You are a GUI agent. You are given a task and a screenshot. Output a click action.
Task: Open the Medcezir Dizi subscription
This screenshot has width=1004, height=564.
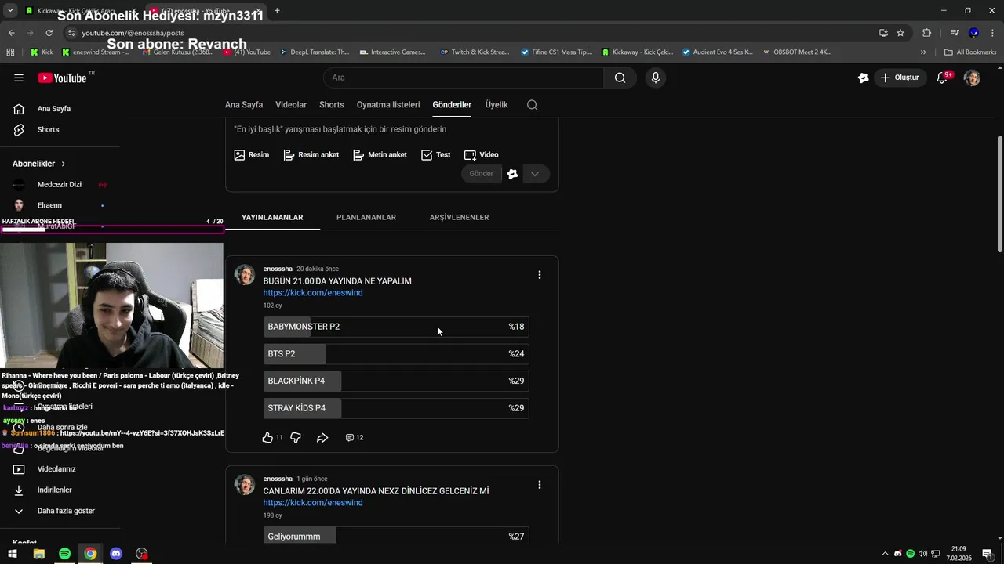pos(60,185)
